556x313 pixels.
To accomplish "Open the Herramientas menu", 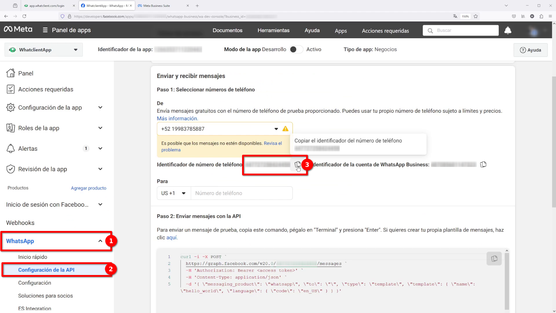I will tap(273, 30).
